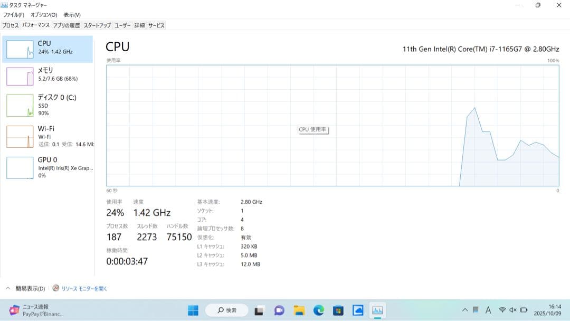Switch to the プロセス tab

point(10,25)
